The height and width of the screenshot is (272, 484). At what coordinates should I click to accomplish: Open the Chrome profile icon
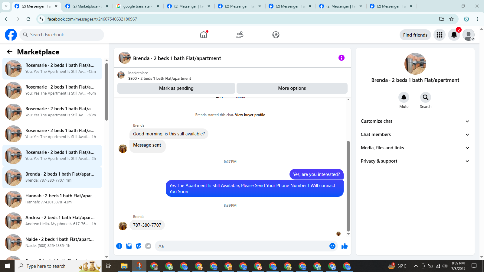click(466, 19)
